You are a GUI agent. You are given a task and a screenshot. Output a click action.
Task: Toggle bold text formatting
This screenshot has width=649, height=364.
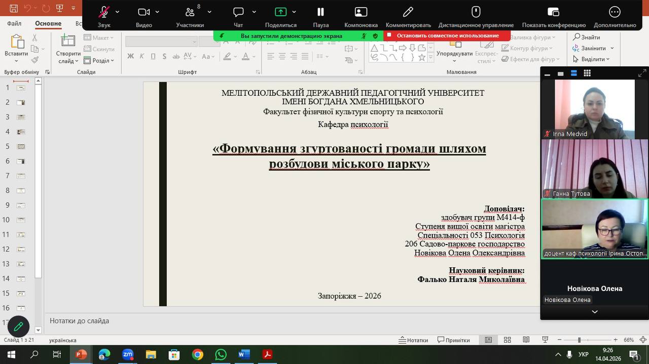pos(130,56)
